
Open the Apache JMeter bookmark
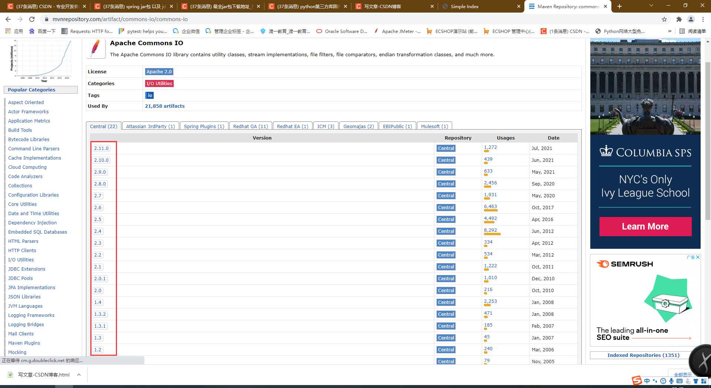point(397,31)
